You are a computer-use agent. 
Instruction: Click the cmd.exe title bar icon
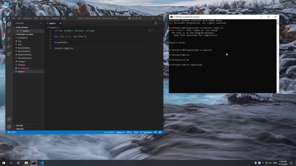pyautogui.click(x=171, y=17)
